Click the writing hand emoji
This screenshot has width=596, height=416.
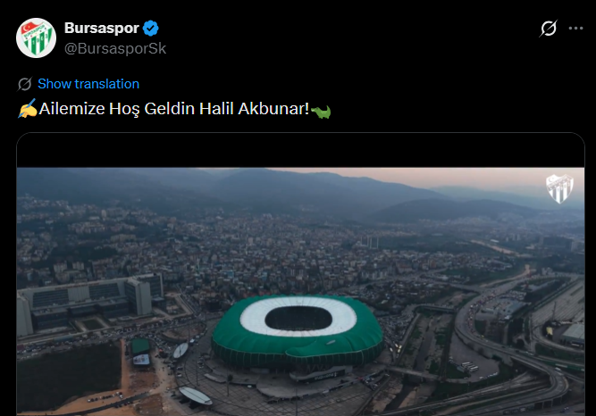pyautogui.click(x=27, y=111)
